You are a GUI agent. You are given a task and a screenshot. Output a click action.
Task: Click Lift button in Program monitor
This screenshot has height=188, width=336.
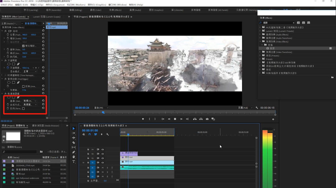coord(195,119)
